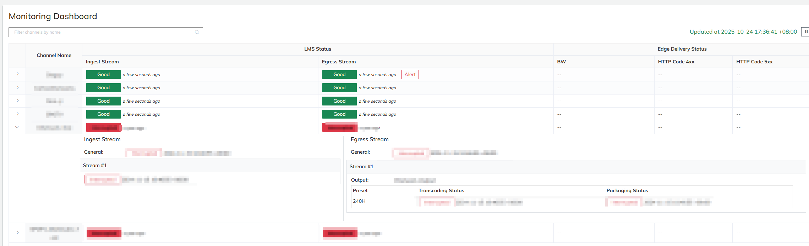Expand the third channel row chevron
Viewport: 809px width, 246px height.
[17, 101]
